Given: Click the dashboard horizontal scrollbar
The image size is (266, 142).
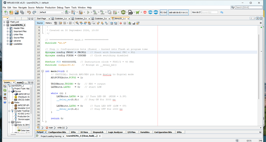Looking at the screenshot, I should (13, 135).
